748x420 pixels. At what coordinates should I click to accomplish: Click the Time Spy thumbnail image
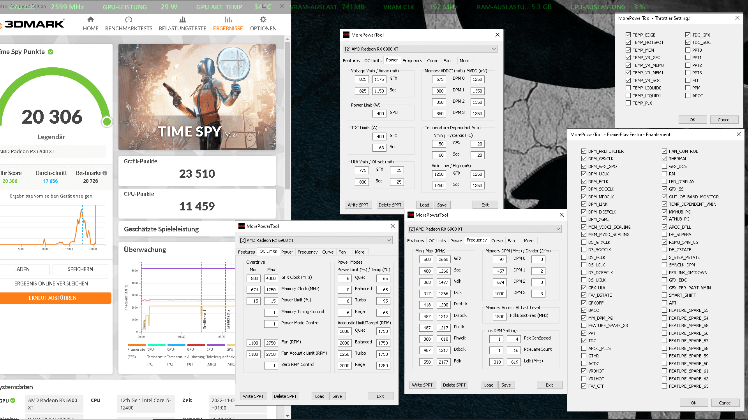(x=197, y=97)
